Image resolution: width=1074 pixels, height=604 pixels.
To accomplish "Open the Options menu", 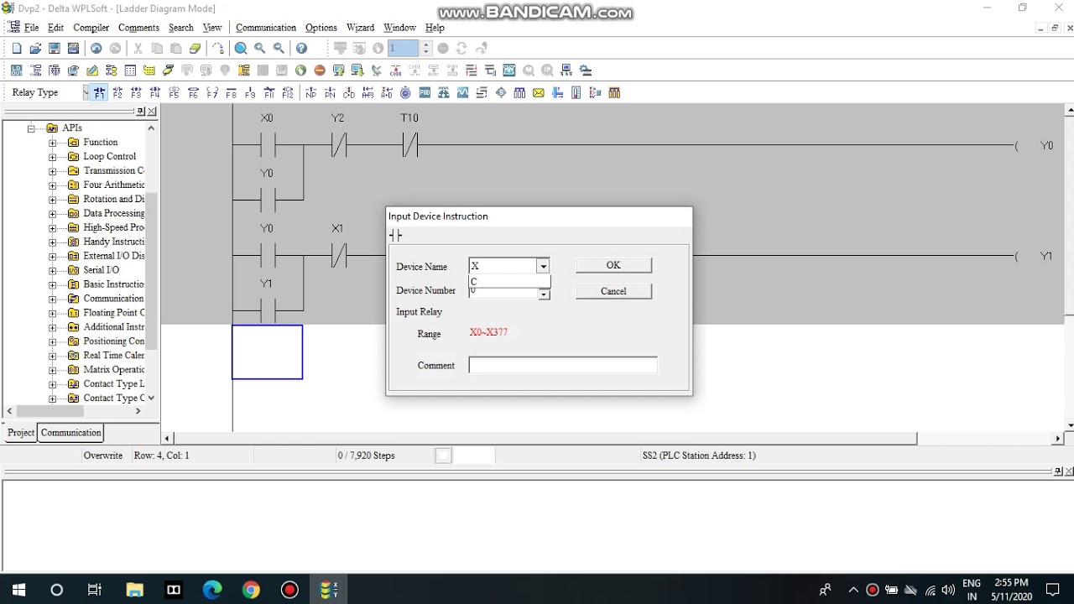I will (321, 28).
